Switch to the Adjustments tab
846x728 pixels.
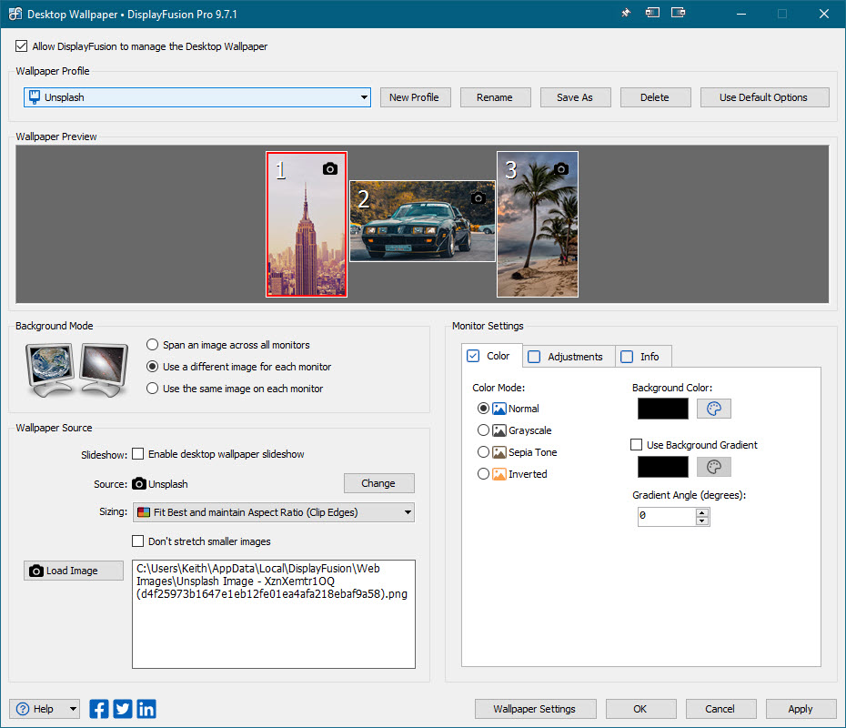click(x=566, y=357)
